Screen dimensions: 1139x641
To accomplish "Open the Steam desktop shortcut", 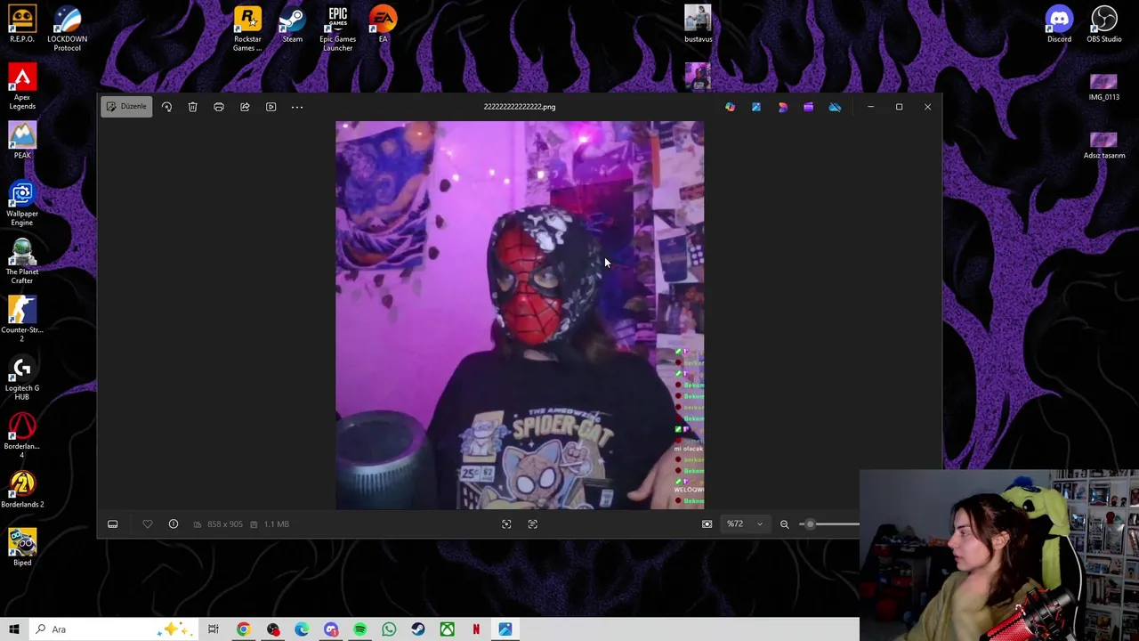I will coord(293,24).
